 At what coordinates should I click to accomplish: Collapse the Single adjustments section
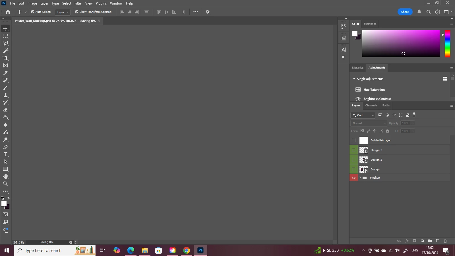[x=354, y=79]
